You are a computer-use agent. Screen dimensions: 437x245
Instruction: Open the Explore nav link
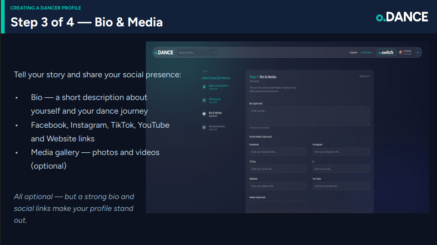[x=353, y=52]
